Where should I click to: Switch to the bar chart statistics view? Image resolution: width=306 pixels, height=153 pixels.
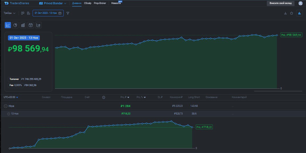click(x=23, y=25)
